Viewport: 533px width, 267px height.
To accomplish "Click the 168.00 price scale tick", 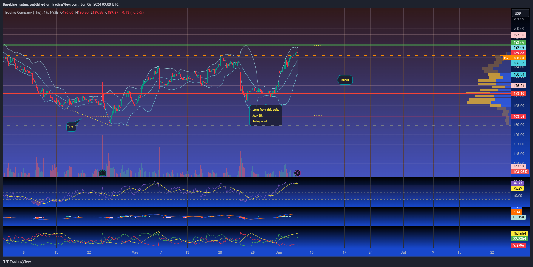I will click(x=519, y=106).
